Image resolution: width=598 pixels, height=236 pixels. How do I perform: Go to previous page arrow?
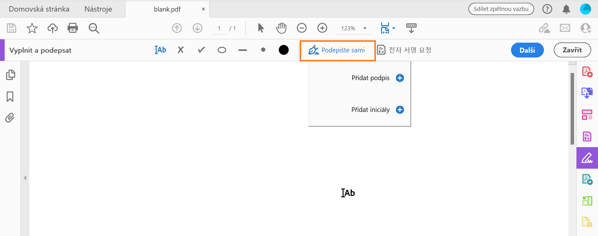pyautogui.click(x=177, y=28)
